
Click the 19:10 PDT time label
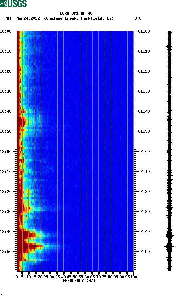pos(6,172)
